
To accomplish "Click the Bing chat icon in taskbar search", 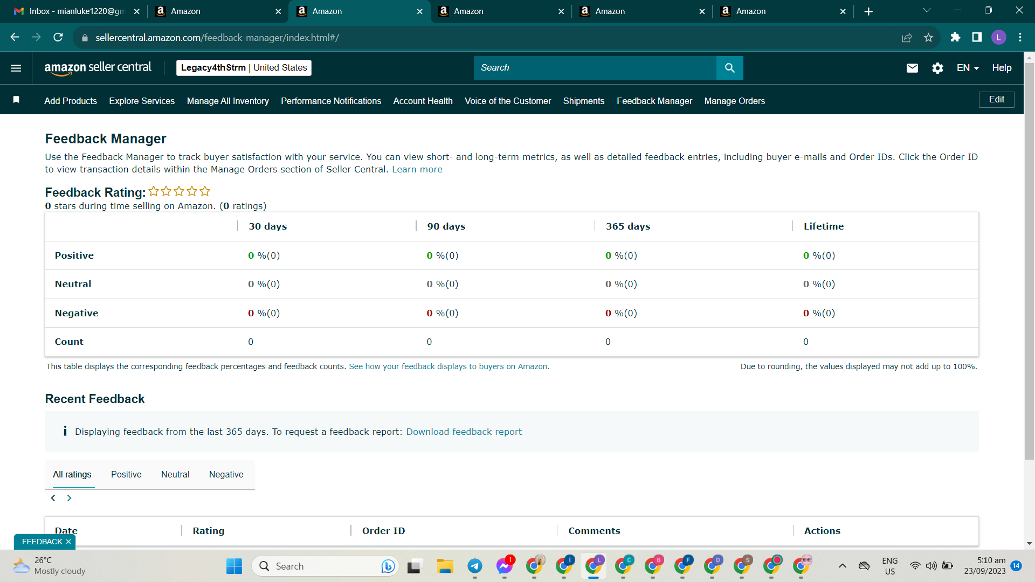I will [x=388, y=566].
